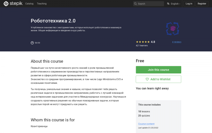Screen dimensions: 212x133
Task: Click the 25 quizzes entry
Action: coord(144,116)
